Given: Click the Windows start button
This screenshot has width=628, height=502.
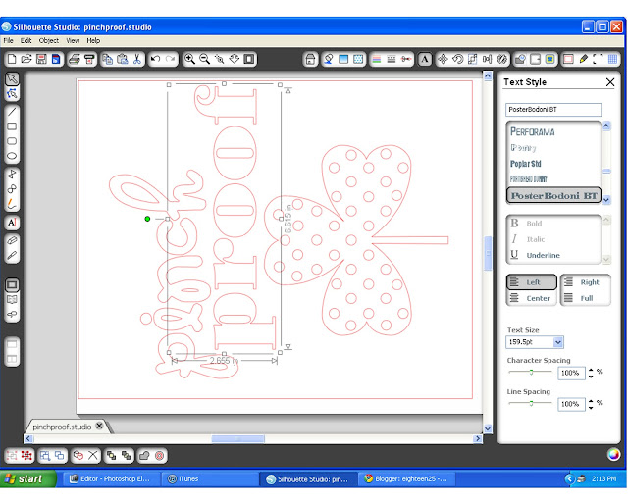Looking at the screenshot, I should 28,478.
